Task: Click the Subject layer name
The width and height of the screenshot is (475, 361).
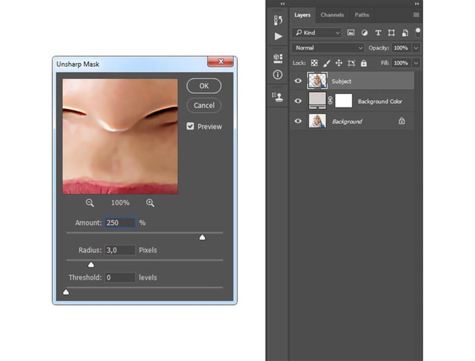Action: click(341, 81)
